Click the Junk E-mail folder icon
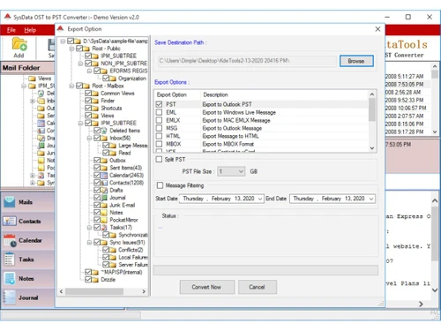This screenshot has height=331, width=441. point(104,205)
